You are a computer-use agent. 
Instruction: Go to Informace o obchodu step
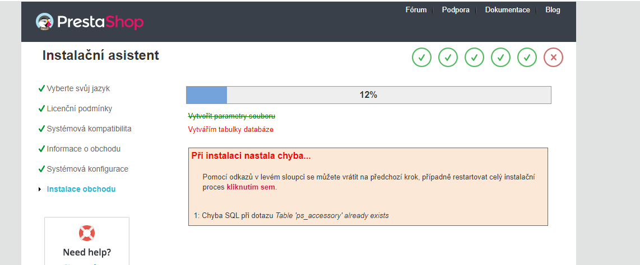point(84,149)
